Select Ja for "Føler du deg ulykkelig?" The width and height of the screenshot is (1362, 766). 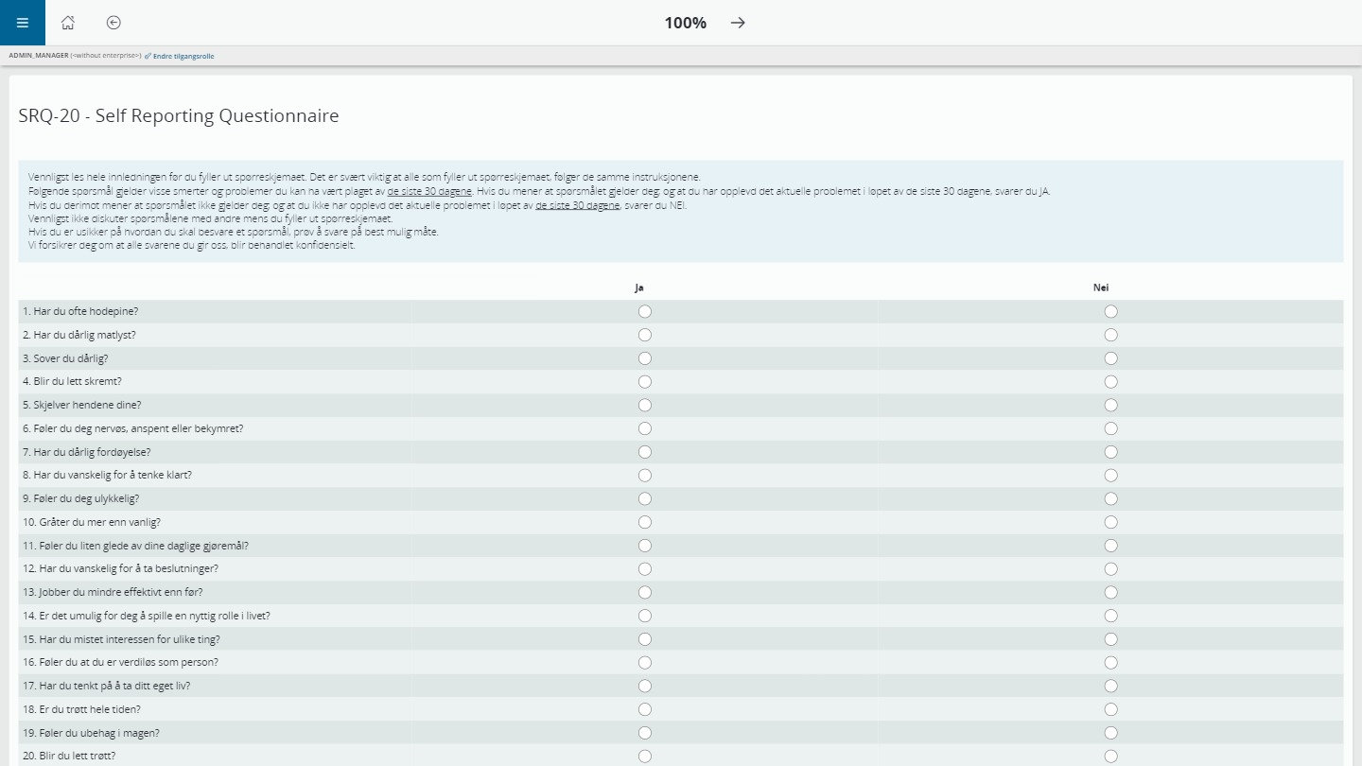pyautogui.click(x=644, y=498)
